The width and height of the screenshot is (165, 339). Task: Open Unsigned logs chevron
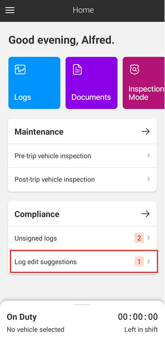(149, 238)
